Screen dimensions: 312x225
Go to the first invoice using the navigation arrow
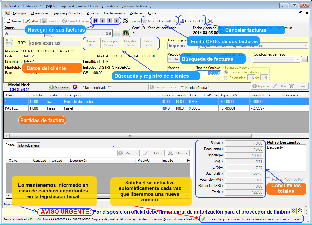tap(95, 21)
